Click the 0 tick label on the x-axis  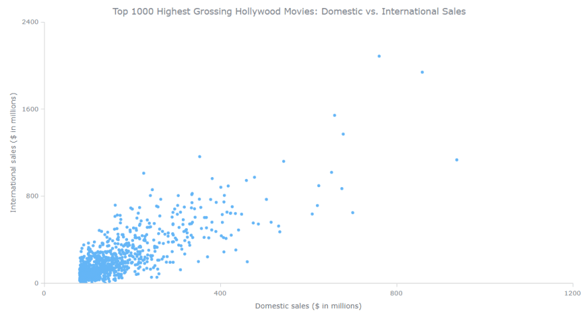44,293
